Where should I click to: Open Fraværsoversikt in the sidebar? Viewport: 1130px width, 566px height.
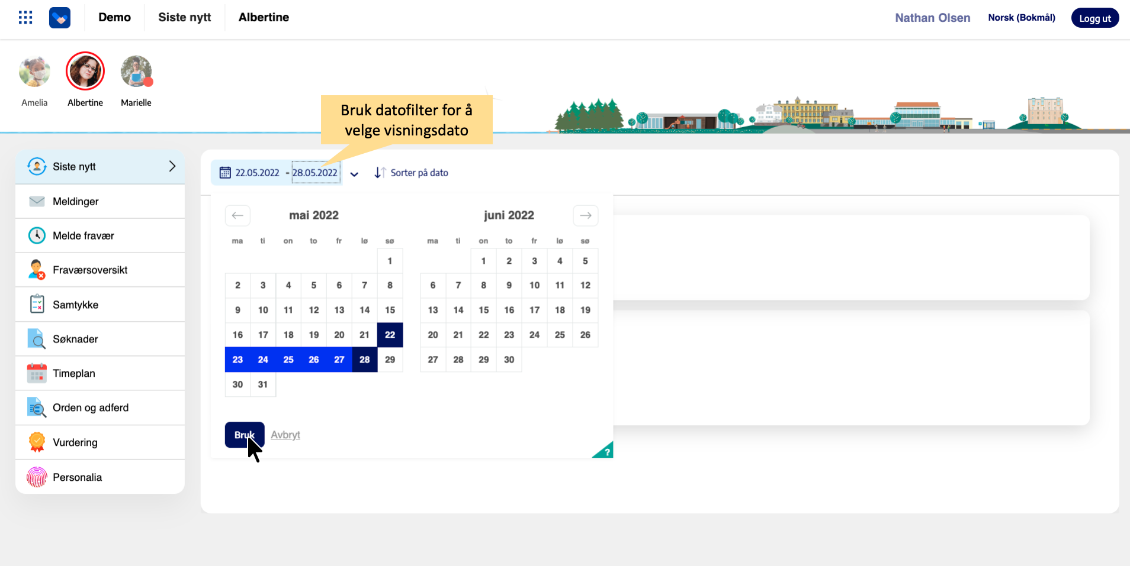(x=100, y=270)
